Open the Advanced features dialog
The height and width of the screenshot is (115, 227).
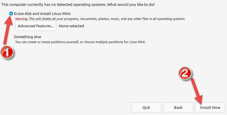[36, 26]
